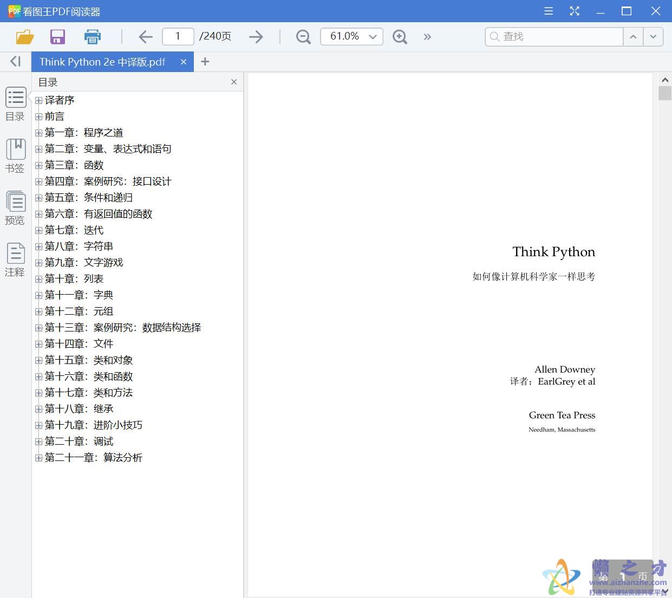Zoom in using the magnifier plus icon

pyautogui.click(x=400, y=36)
